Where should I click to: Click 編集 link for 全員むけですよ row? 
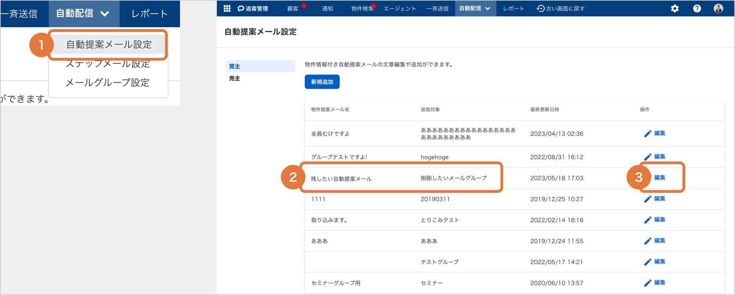click(x=660, y=133)
